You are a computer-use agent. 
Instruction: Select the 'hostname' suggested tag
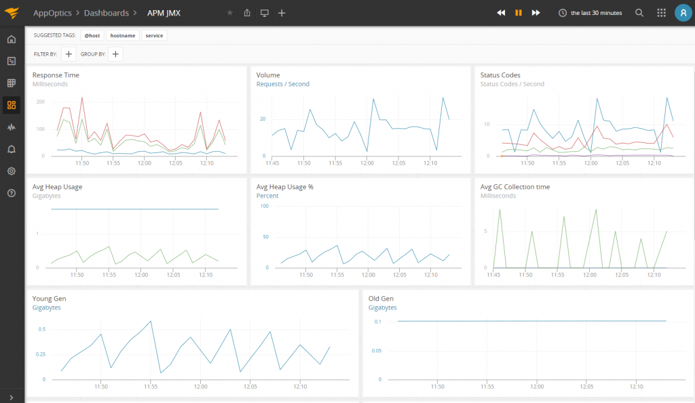[122, 35]
